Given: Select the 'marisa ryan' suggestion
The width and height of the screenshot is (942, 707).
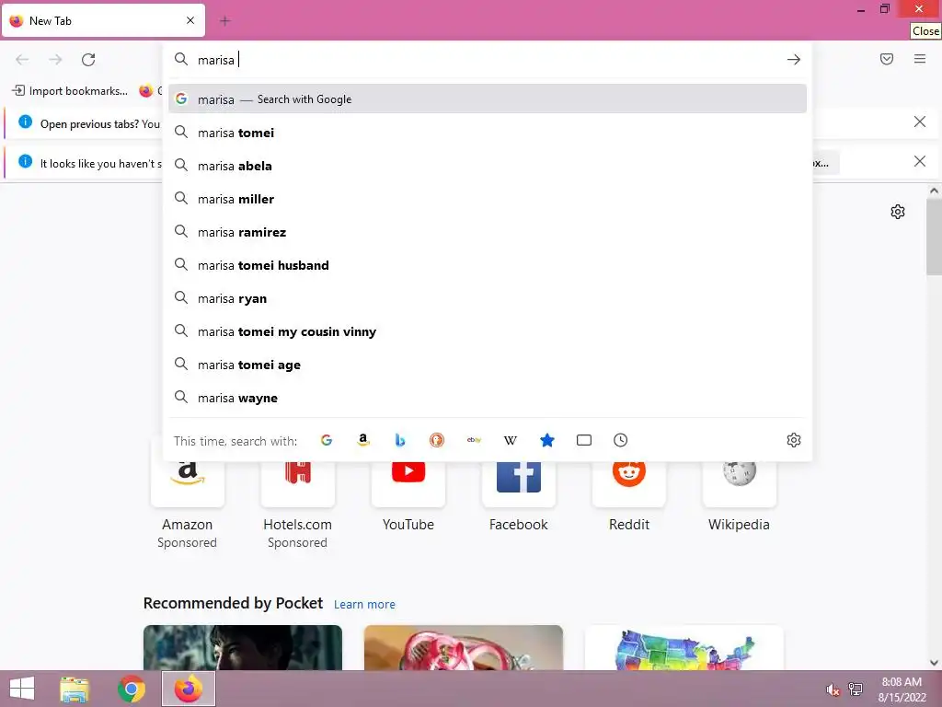Looking at the screenshot, I should 488,298.
